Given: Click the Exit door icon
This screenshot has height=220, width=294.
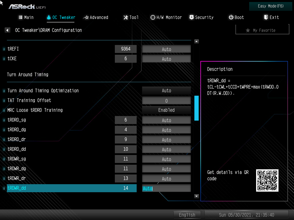Looking at the screenshot, I should coord(266,17).
